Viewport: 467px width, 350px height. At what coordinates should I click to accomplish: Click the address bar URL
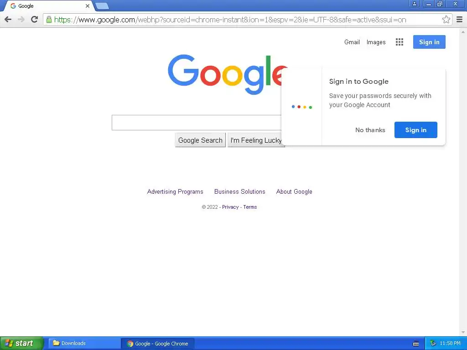pos(230,20)
